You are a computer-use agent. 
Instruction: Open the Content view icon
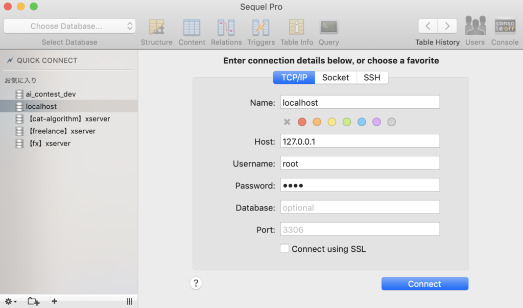(x=192, y=28)
